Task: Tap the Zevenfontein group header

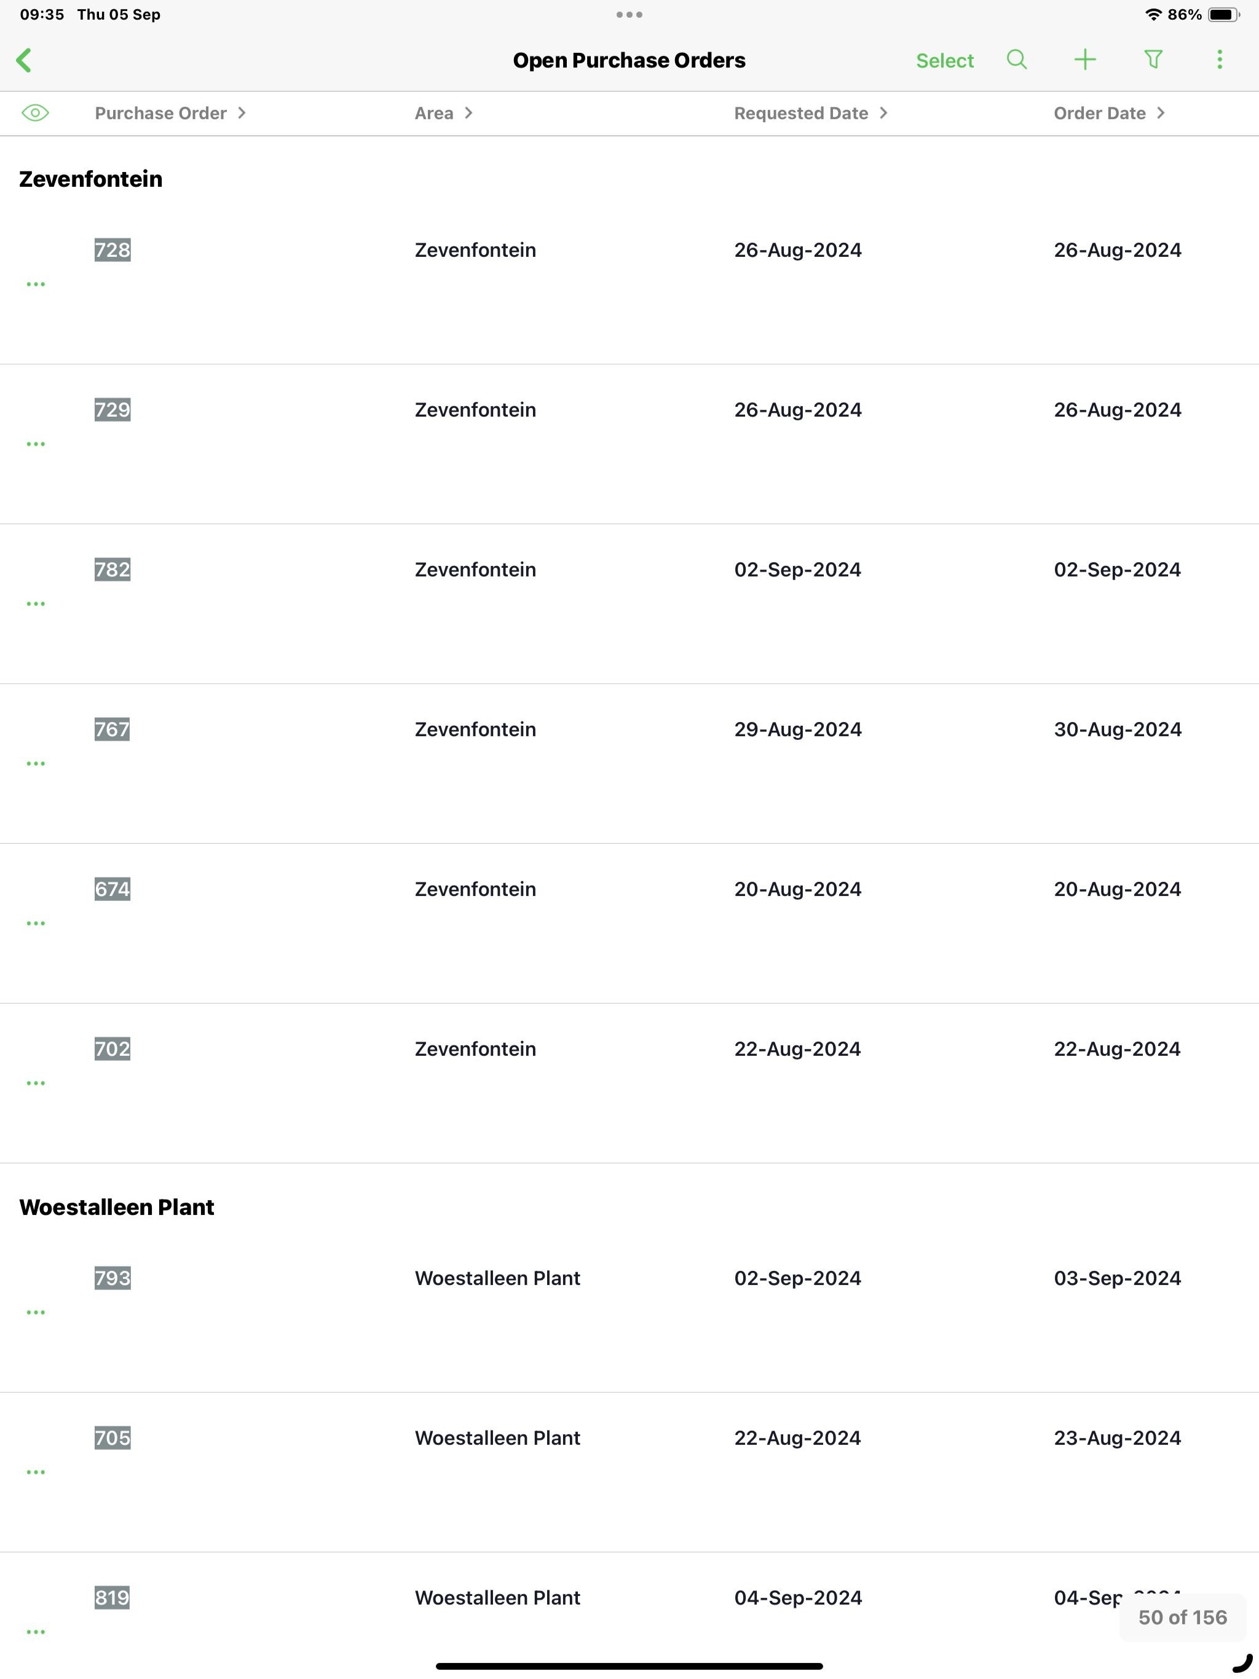Action: pyautogui.click(x=90, y=179)
